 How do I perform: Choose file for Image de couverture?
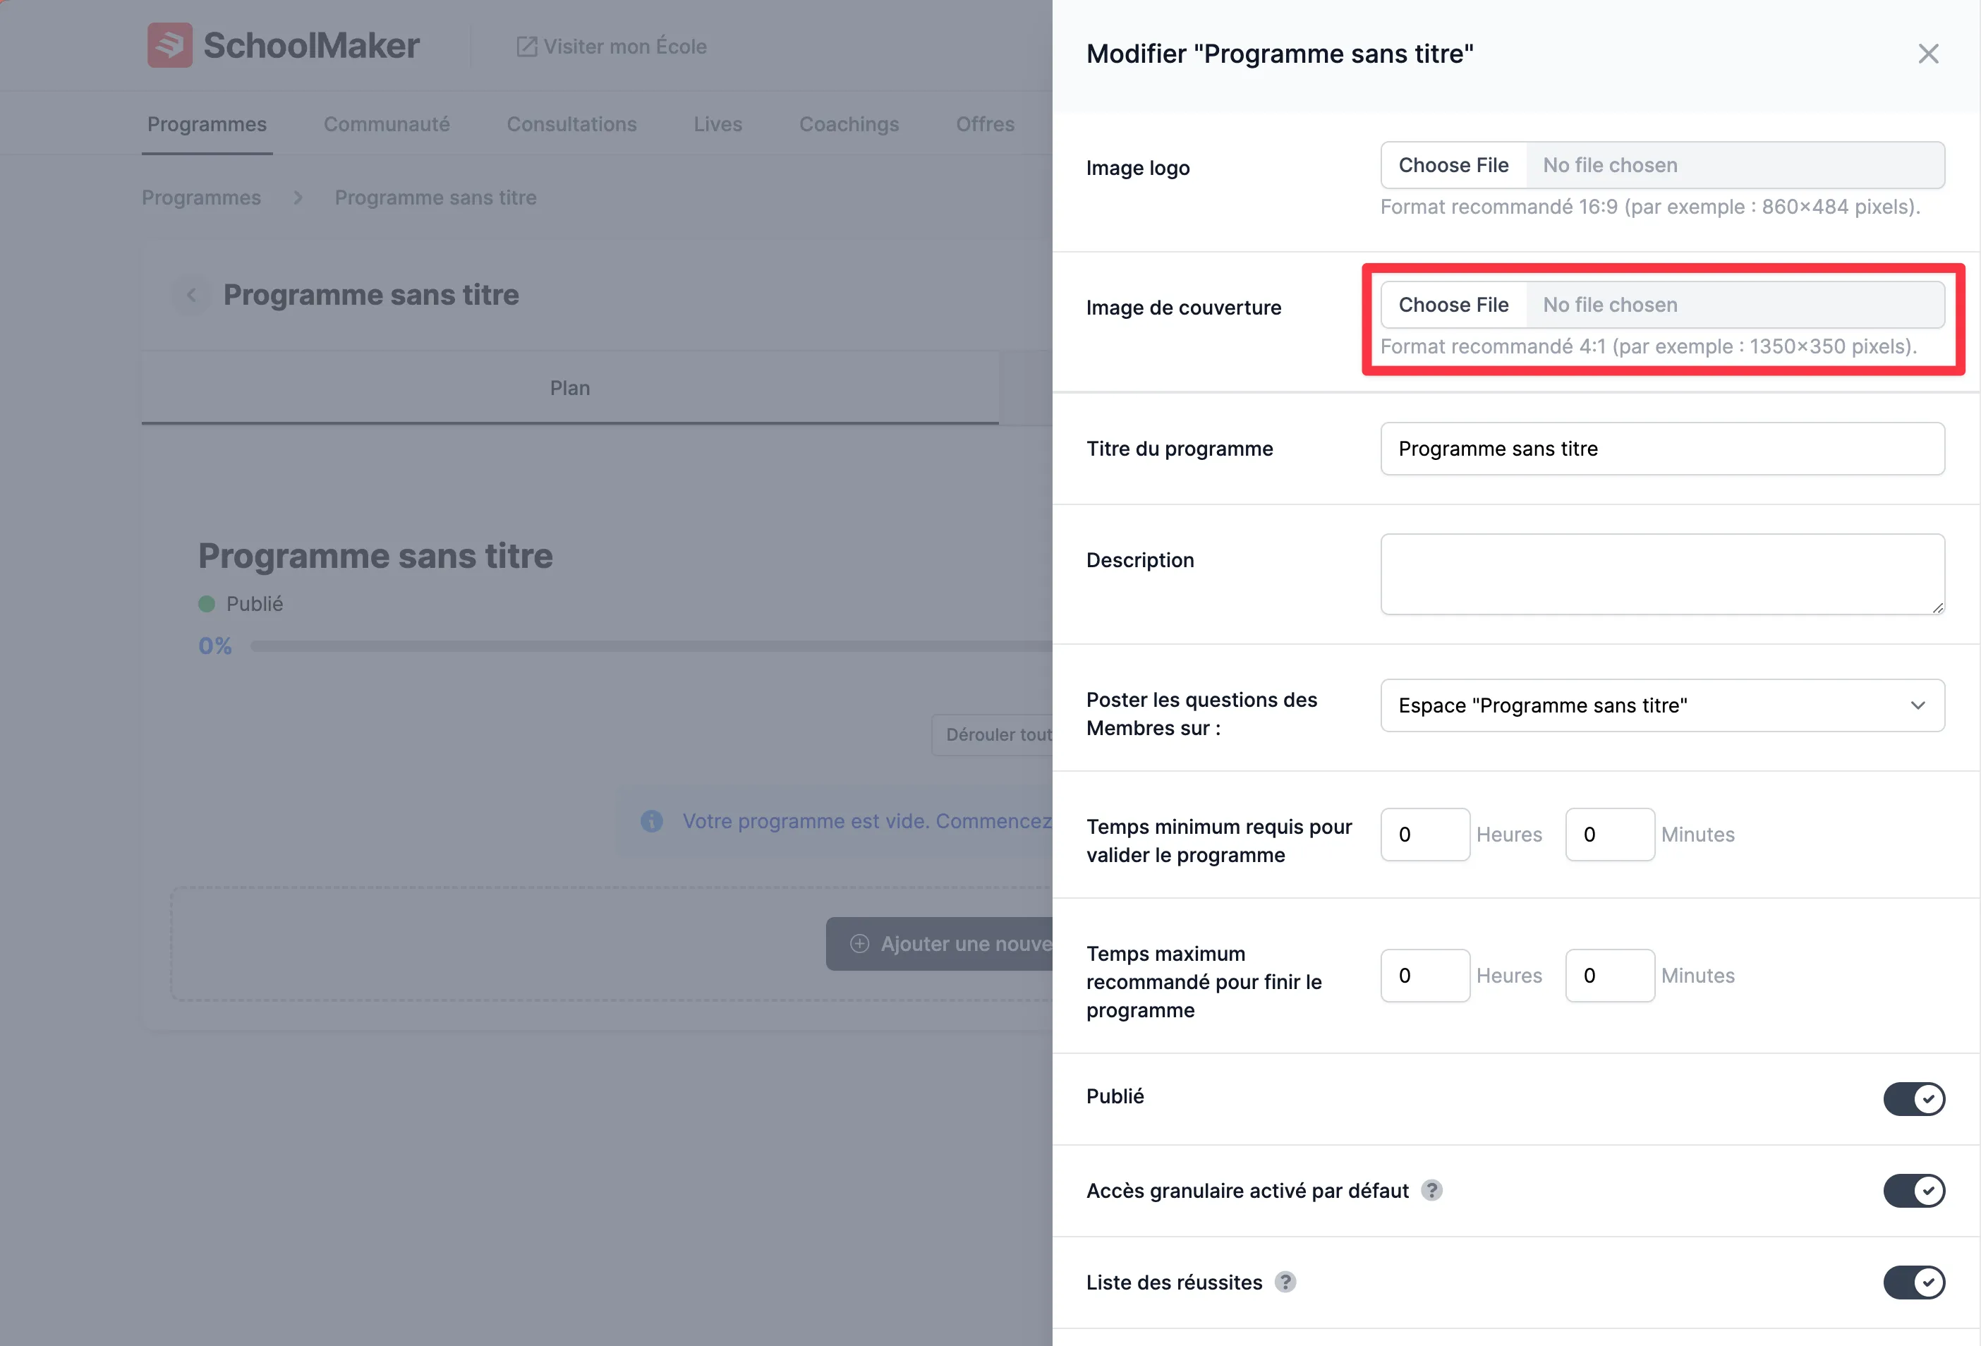[x=1453, y=305]
